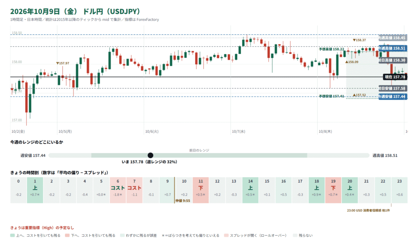Select the hour 20 cell marked 上
The height and width of the screenshot is (238, 418).
[350, 190]
